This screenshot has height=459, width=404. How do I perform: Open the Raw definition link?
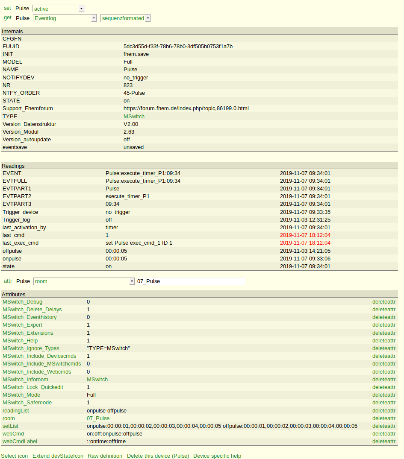pyautogui.click(x=105, y=456)
